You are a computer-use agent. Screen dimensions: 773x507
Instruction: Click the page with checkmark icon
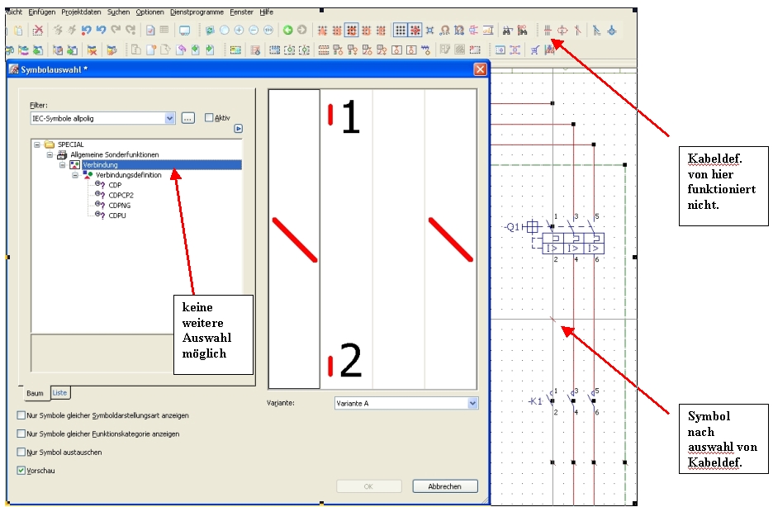click(150, 31)
